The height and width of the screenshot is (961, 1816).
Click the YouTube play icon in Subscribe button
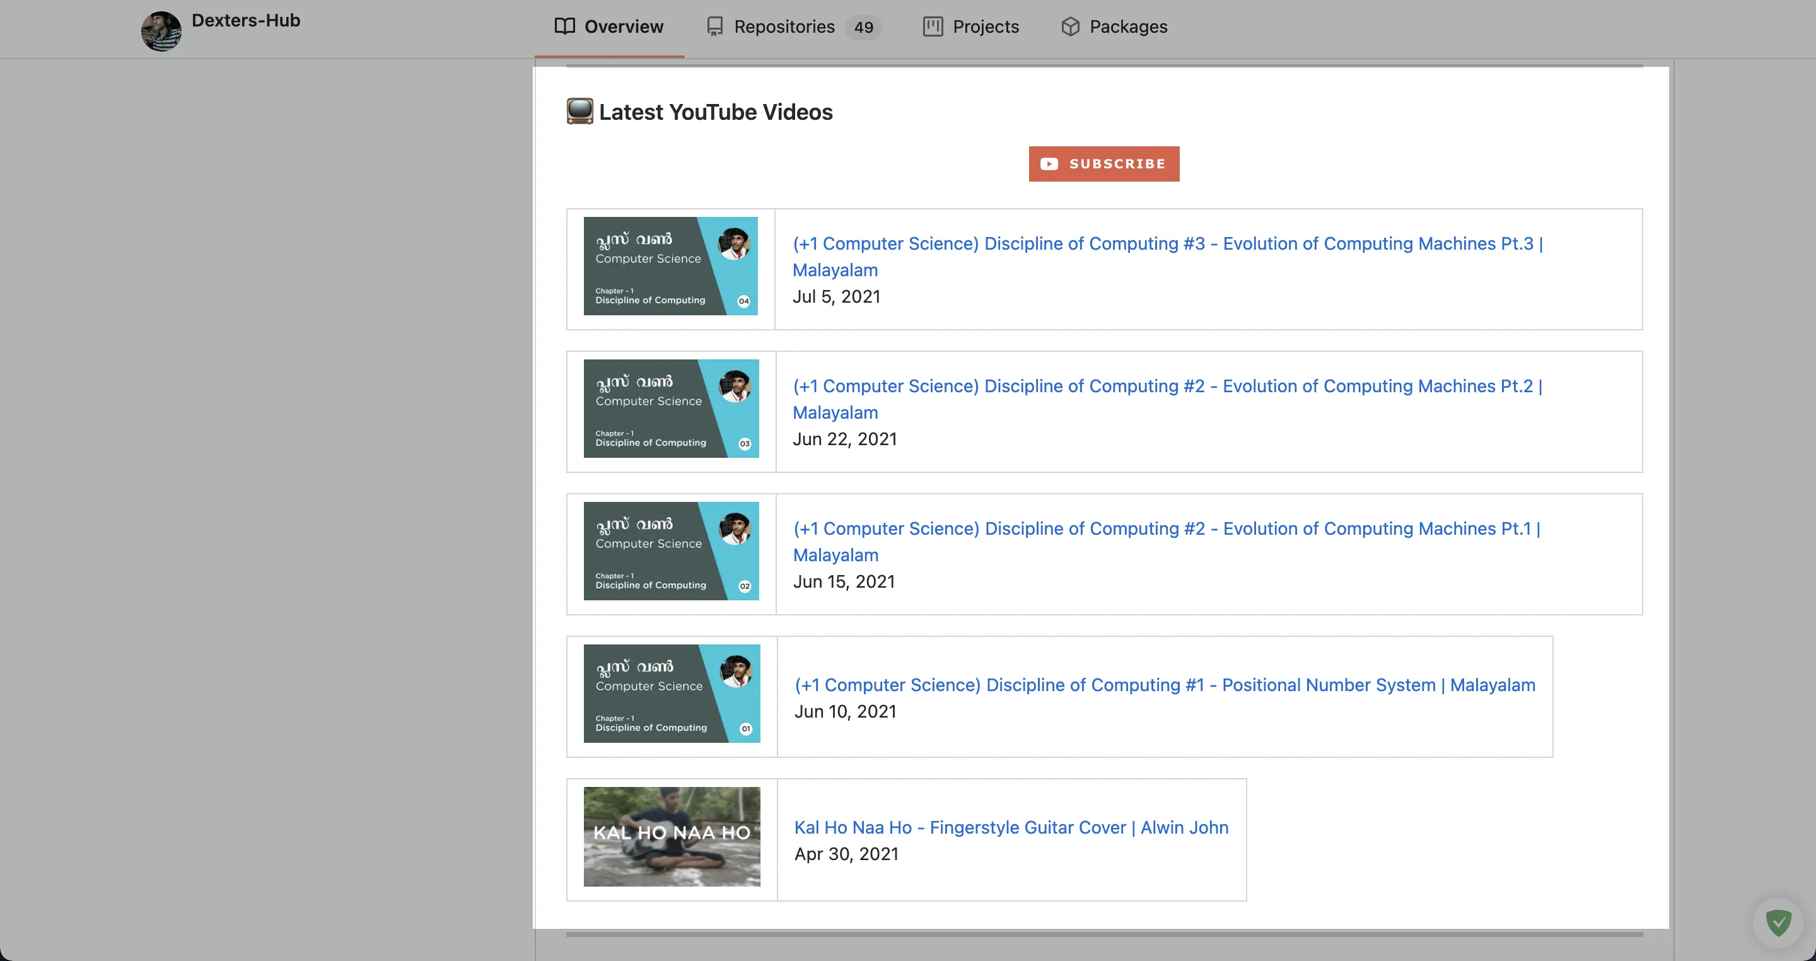(x=1049, y=163)
